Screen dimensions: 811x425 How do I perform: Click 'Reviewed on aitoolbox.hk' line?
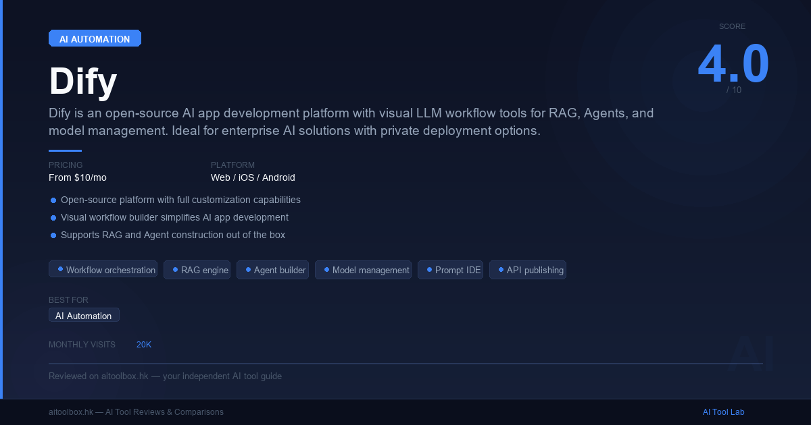(x=165, y=376)
